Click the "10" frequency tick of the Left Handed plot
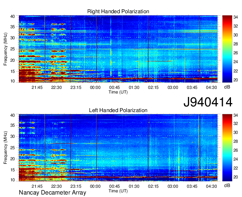The width and height of the screenshot is (242, 197). 12,180
